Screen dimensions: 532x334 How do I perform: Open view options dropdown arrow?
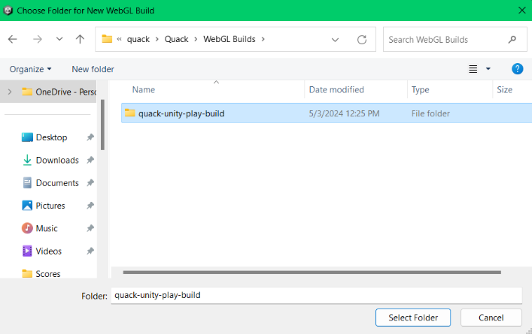pyautogui.click(x=488, y=69)
